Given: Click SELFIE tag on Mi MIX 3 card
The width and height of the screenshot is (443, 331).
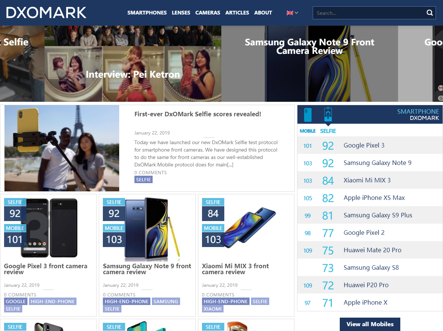Looking at the screenshot, I should [x=260, y=302].
